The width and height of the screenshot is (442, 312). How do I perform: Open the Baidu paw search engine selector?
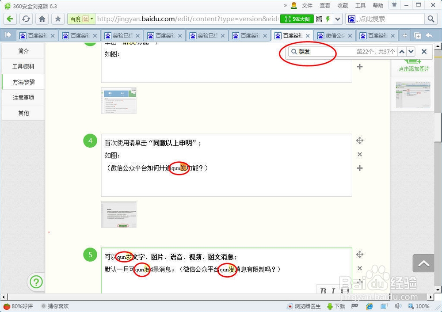pos(353,19)
